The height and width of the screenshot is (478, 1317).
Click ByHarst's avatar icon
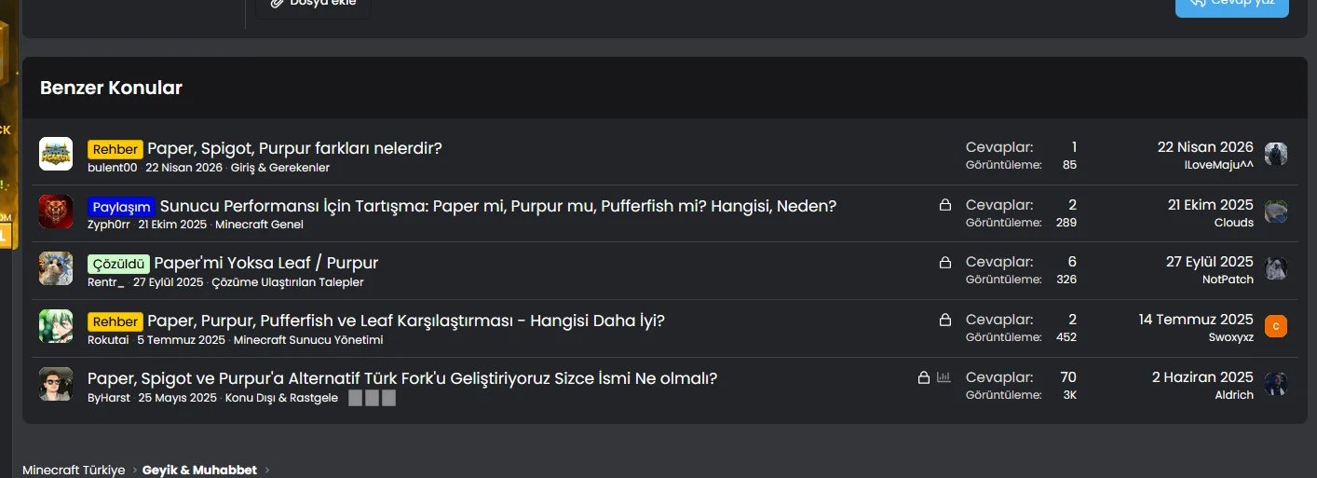coord(56,384)
